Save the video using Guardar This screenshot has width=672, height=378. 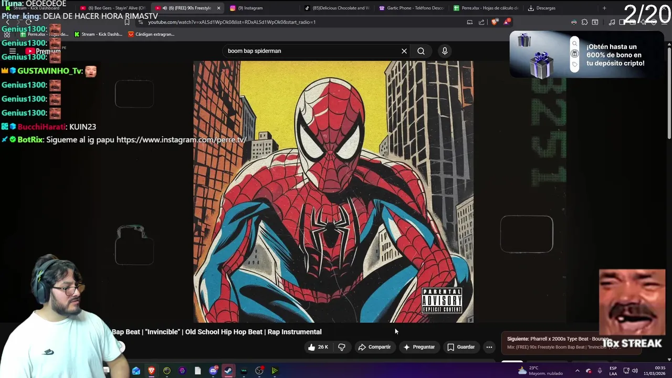461,347
